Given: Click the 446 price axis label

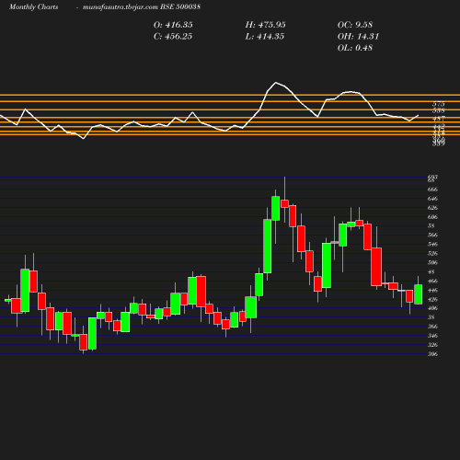Looking at the screenshot, I should click(x=432, y=291).
